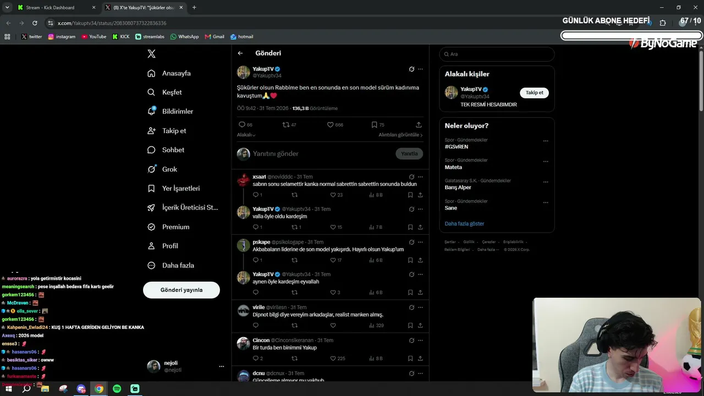
Task: Switch to the Stream - Kick Dashboard tab
Action: click(55, 8)
